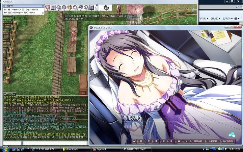This screenshot has height=152, width=243.
Task: Go back one line with left arrow
Action: 163,141
